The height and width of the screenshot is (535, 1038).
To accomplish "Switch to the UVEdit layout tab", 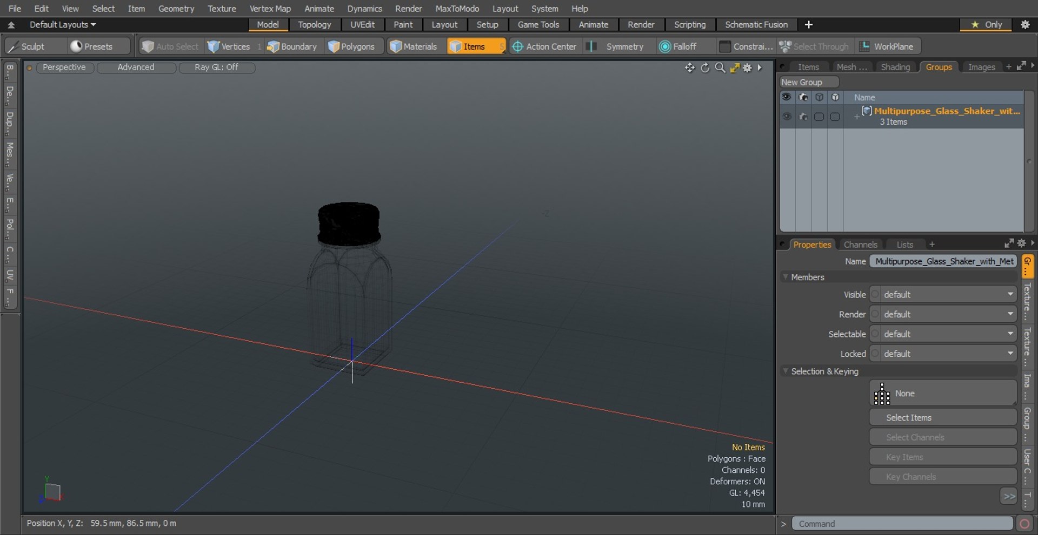I will 362,25.
